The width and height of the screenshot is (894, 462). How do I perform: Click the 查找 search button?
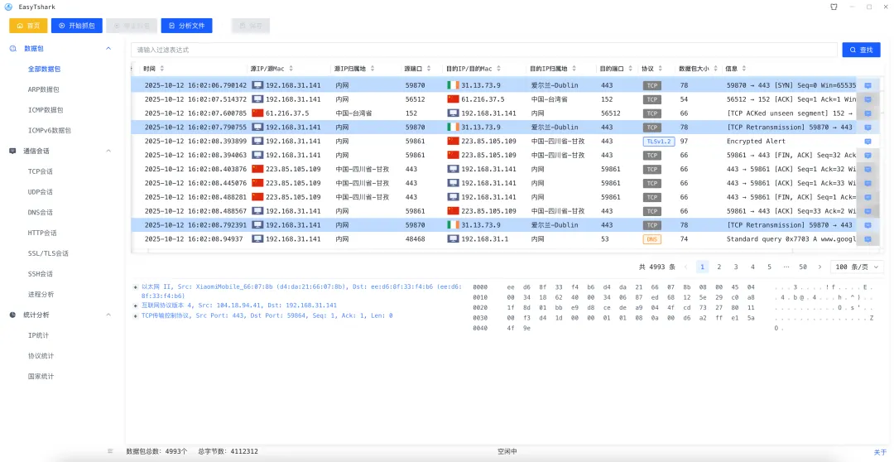[x=861, y=50]
